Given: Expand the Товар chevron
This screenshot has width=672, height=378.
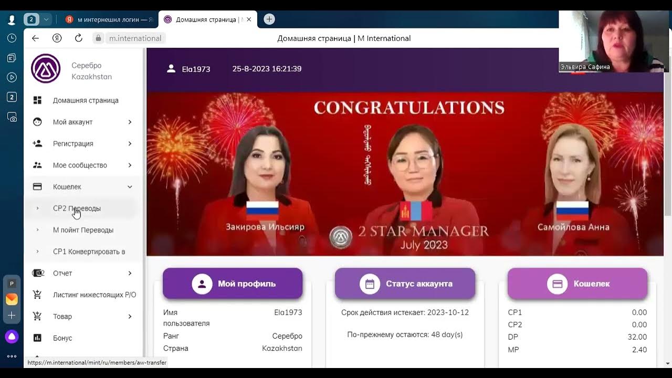Looking at the screenshot, I should coord(130,316).
